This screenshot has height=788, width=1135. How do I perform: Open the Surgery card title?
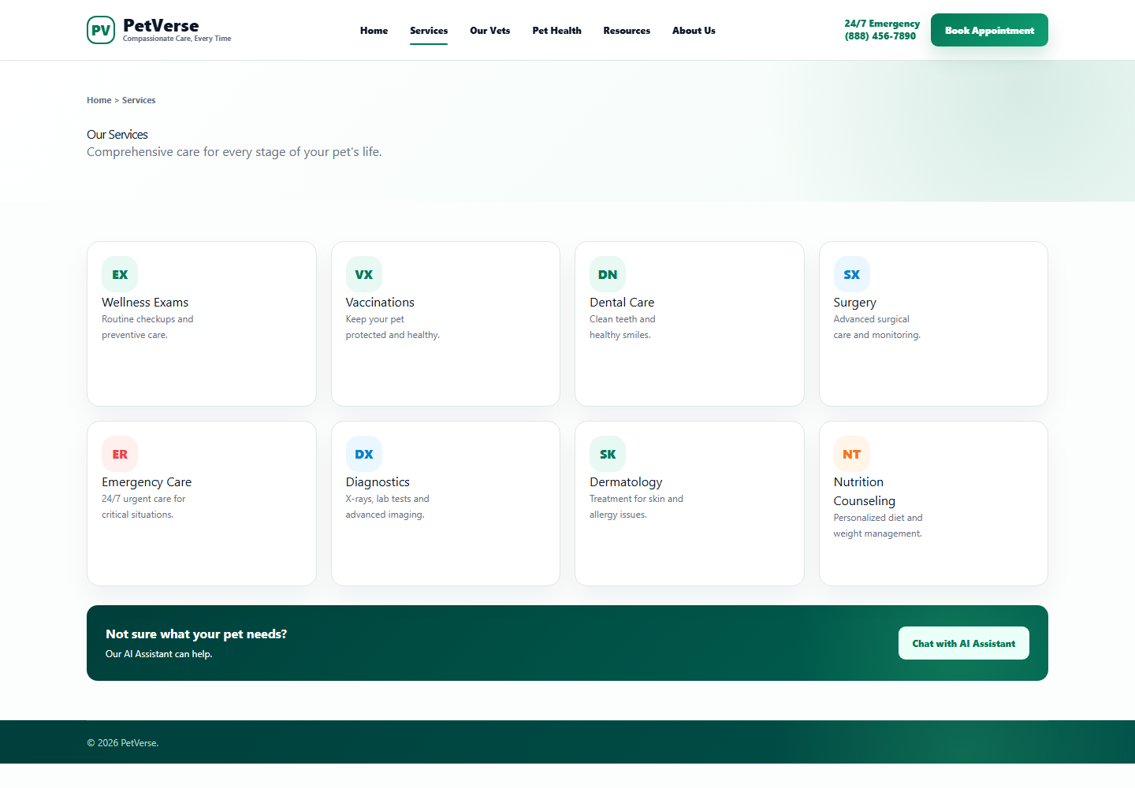tap(855, 303)
